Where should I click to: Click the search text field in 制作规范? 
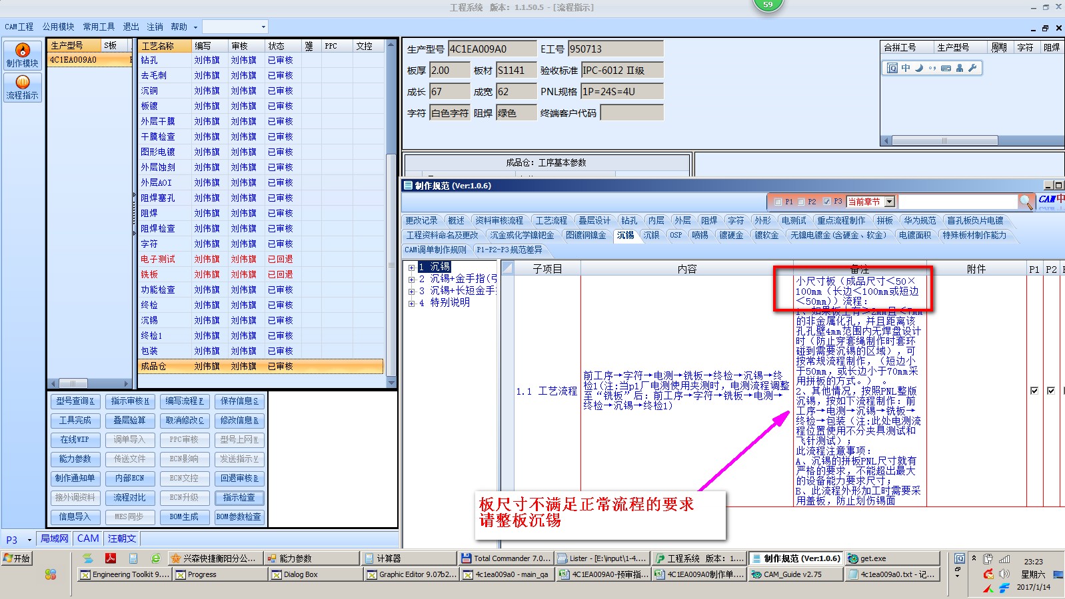[958, 201]
